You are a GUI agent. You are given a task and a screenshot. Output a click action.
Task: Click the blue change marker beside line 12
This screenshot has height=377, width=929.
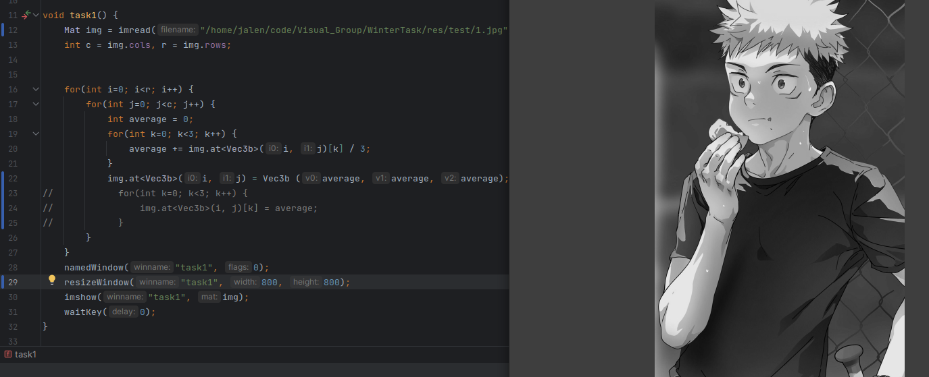[x=3, y=30]
